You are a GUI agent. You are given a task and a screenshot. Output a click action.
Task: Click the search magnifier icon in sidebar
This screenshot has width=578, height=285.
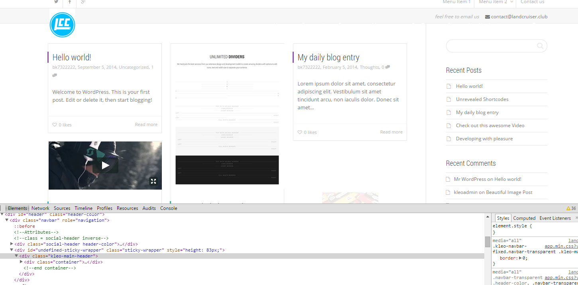pyautogui.click(x=540, y=46)
